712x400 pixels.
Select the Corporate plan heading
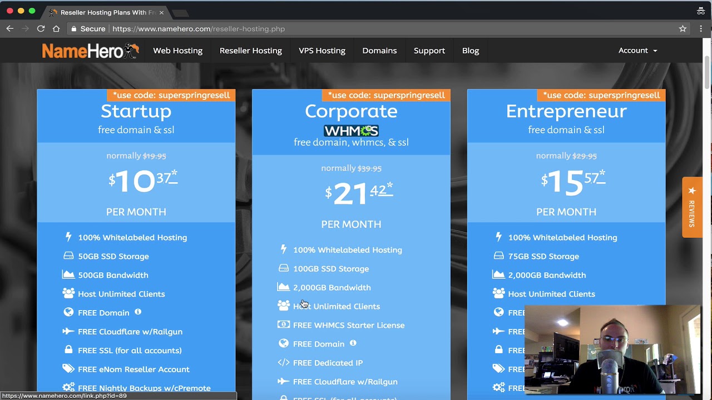(x=351, y=111)
